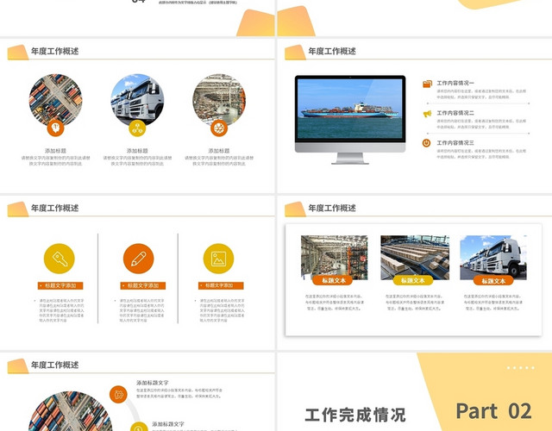Screen dimensions: 552x431
Task: Click the 标题文字添加 bar under the key icon
Action: point(60,285)
